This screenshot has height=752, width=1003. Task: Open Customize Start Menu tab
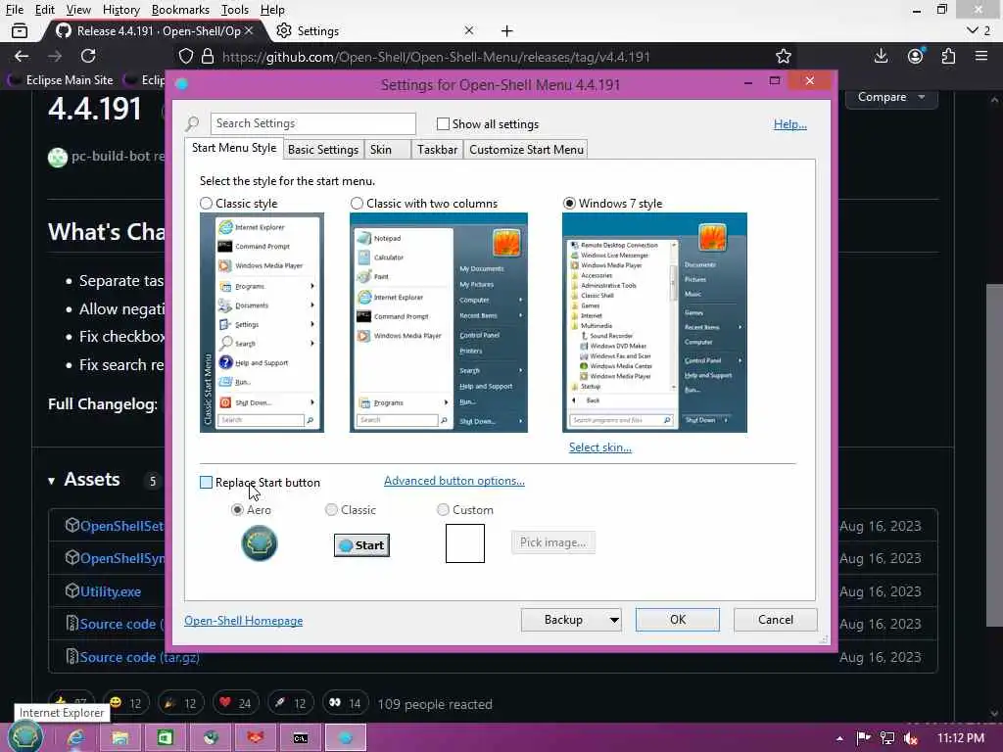pos(526,150)
